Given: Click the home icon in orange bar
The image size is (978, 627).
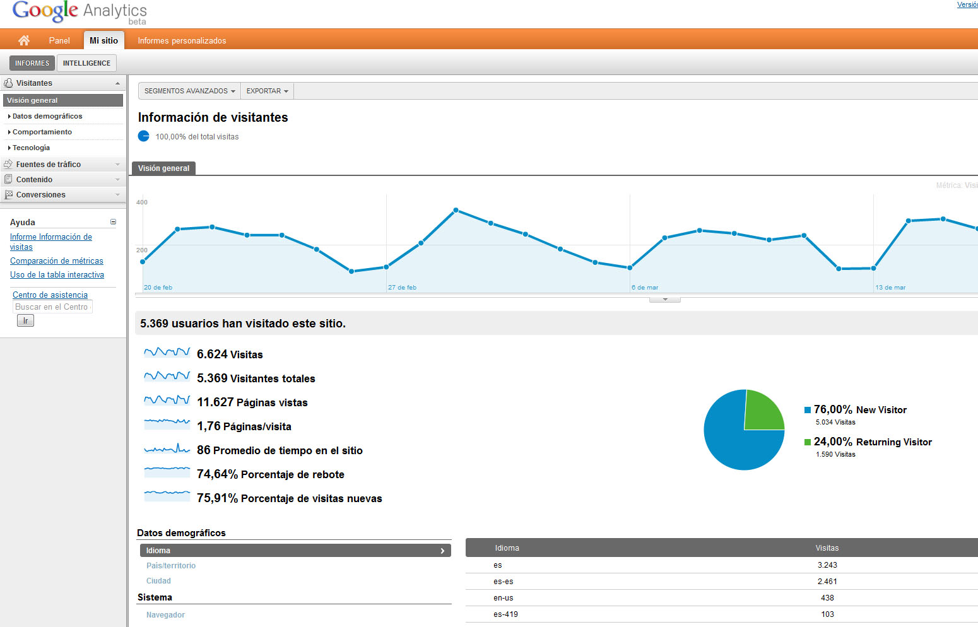Looking at the screenshot, I should tap(24, 40).
